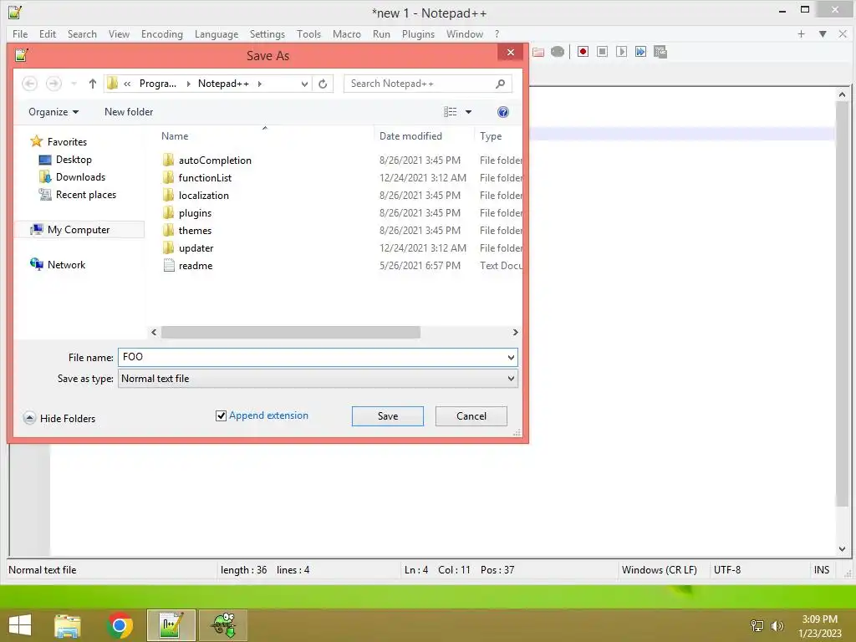Click the editor's vertical scrollbar thumb

[x=842, y=303]
